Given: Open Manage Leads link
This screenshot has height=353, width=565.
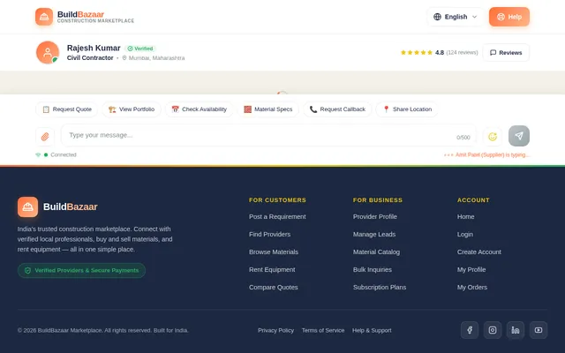Looking at the screenshot, I should tap(374, 234).
